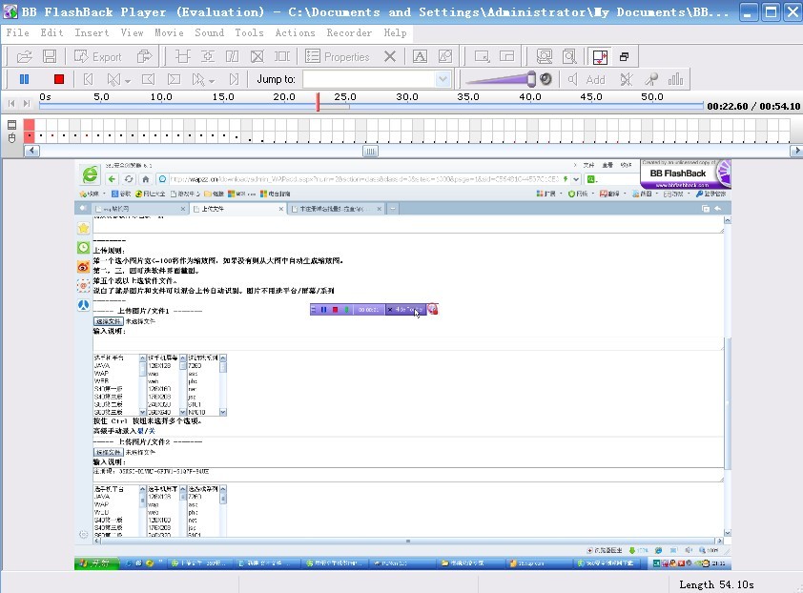Screen dimensions: 803x593
Task: Pause the movie playback
Action: pos(25,80)
